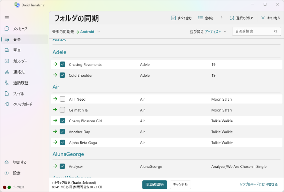Open the 連絡先 section
284x192 pixels.
[24, 72]
